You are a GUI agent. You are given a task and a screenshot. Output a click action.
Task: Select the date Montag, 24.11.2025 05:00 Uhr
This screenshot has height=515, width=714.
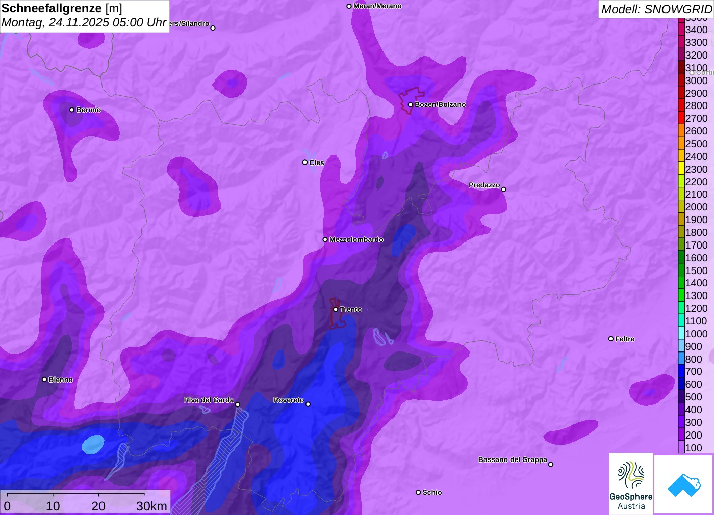(x=84, y=22)
